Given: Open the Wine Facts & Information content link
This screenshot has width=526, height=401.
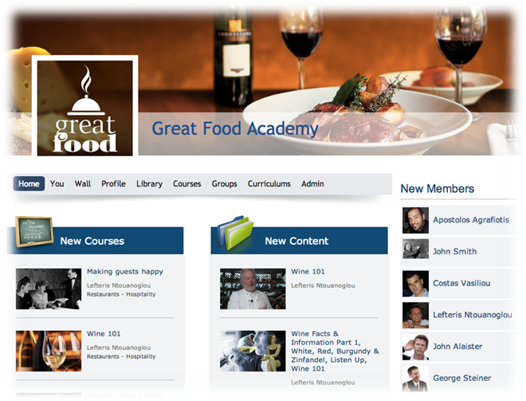Looking at the screenshot, I should [x=335, y=351].
